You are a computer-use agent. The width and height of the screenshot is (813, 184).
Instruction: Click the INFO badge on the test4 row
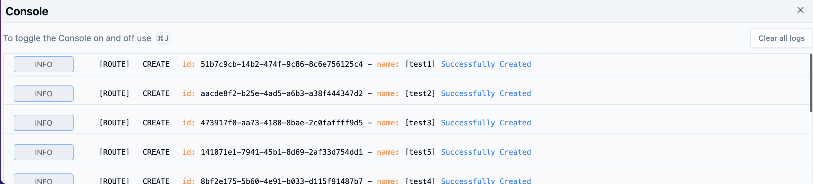[44, 180]
